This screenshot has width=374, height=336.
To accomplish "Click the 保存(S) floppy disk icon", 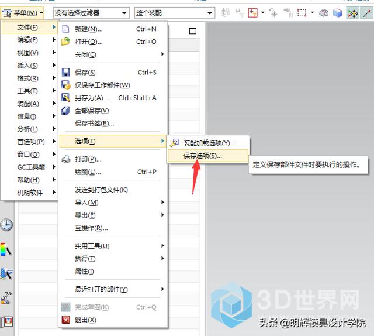I will pos(66,72).
